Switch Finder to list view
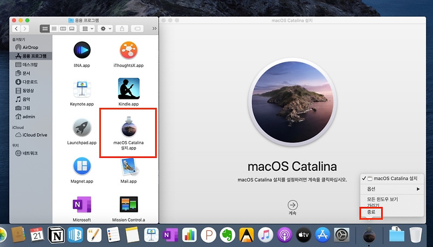The height and width of the screenshot is (247, 433). (54, 29)
